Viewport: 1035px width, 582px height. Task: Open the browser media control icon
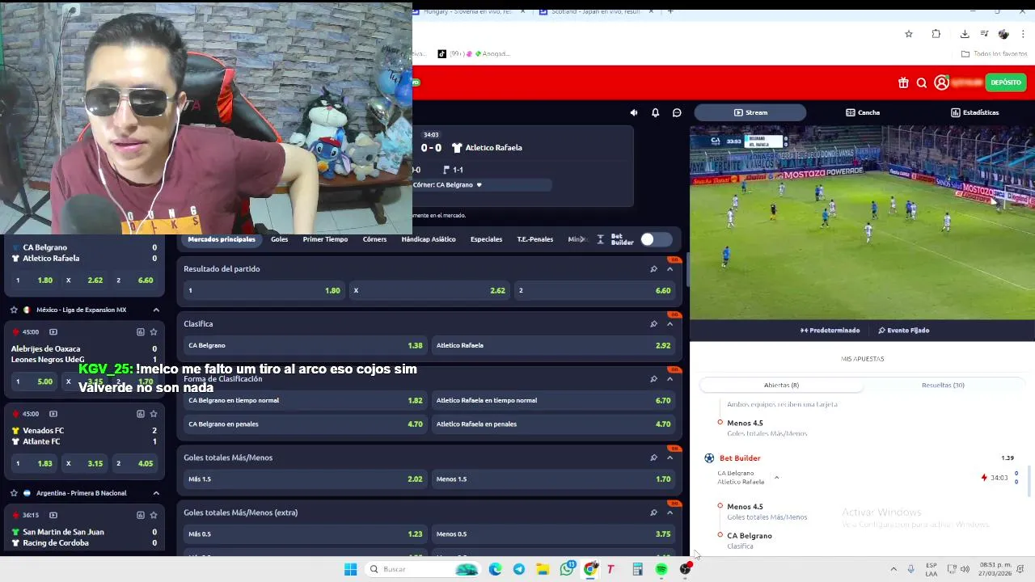(x=984, y=34)
